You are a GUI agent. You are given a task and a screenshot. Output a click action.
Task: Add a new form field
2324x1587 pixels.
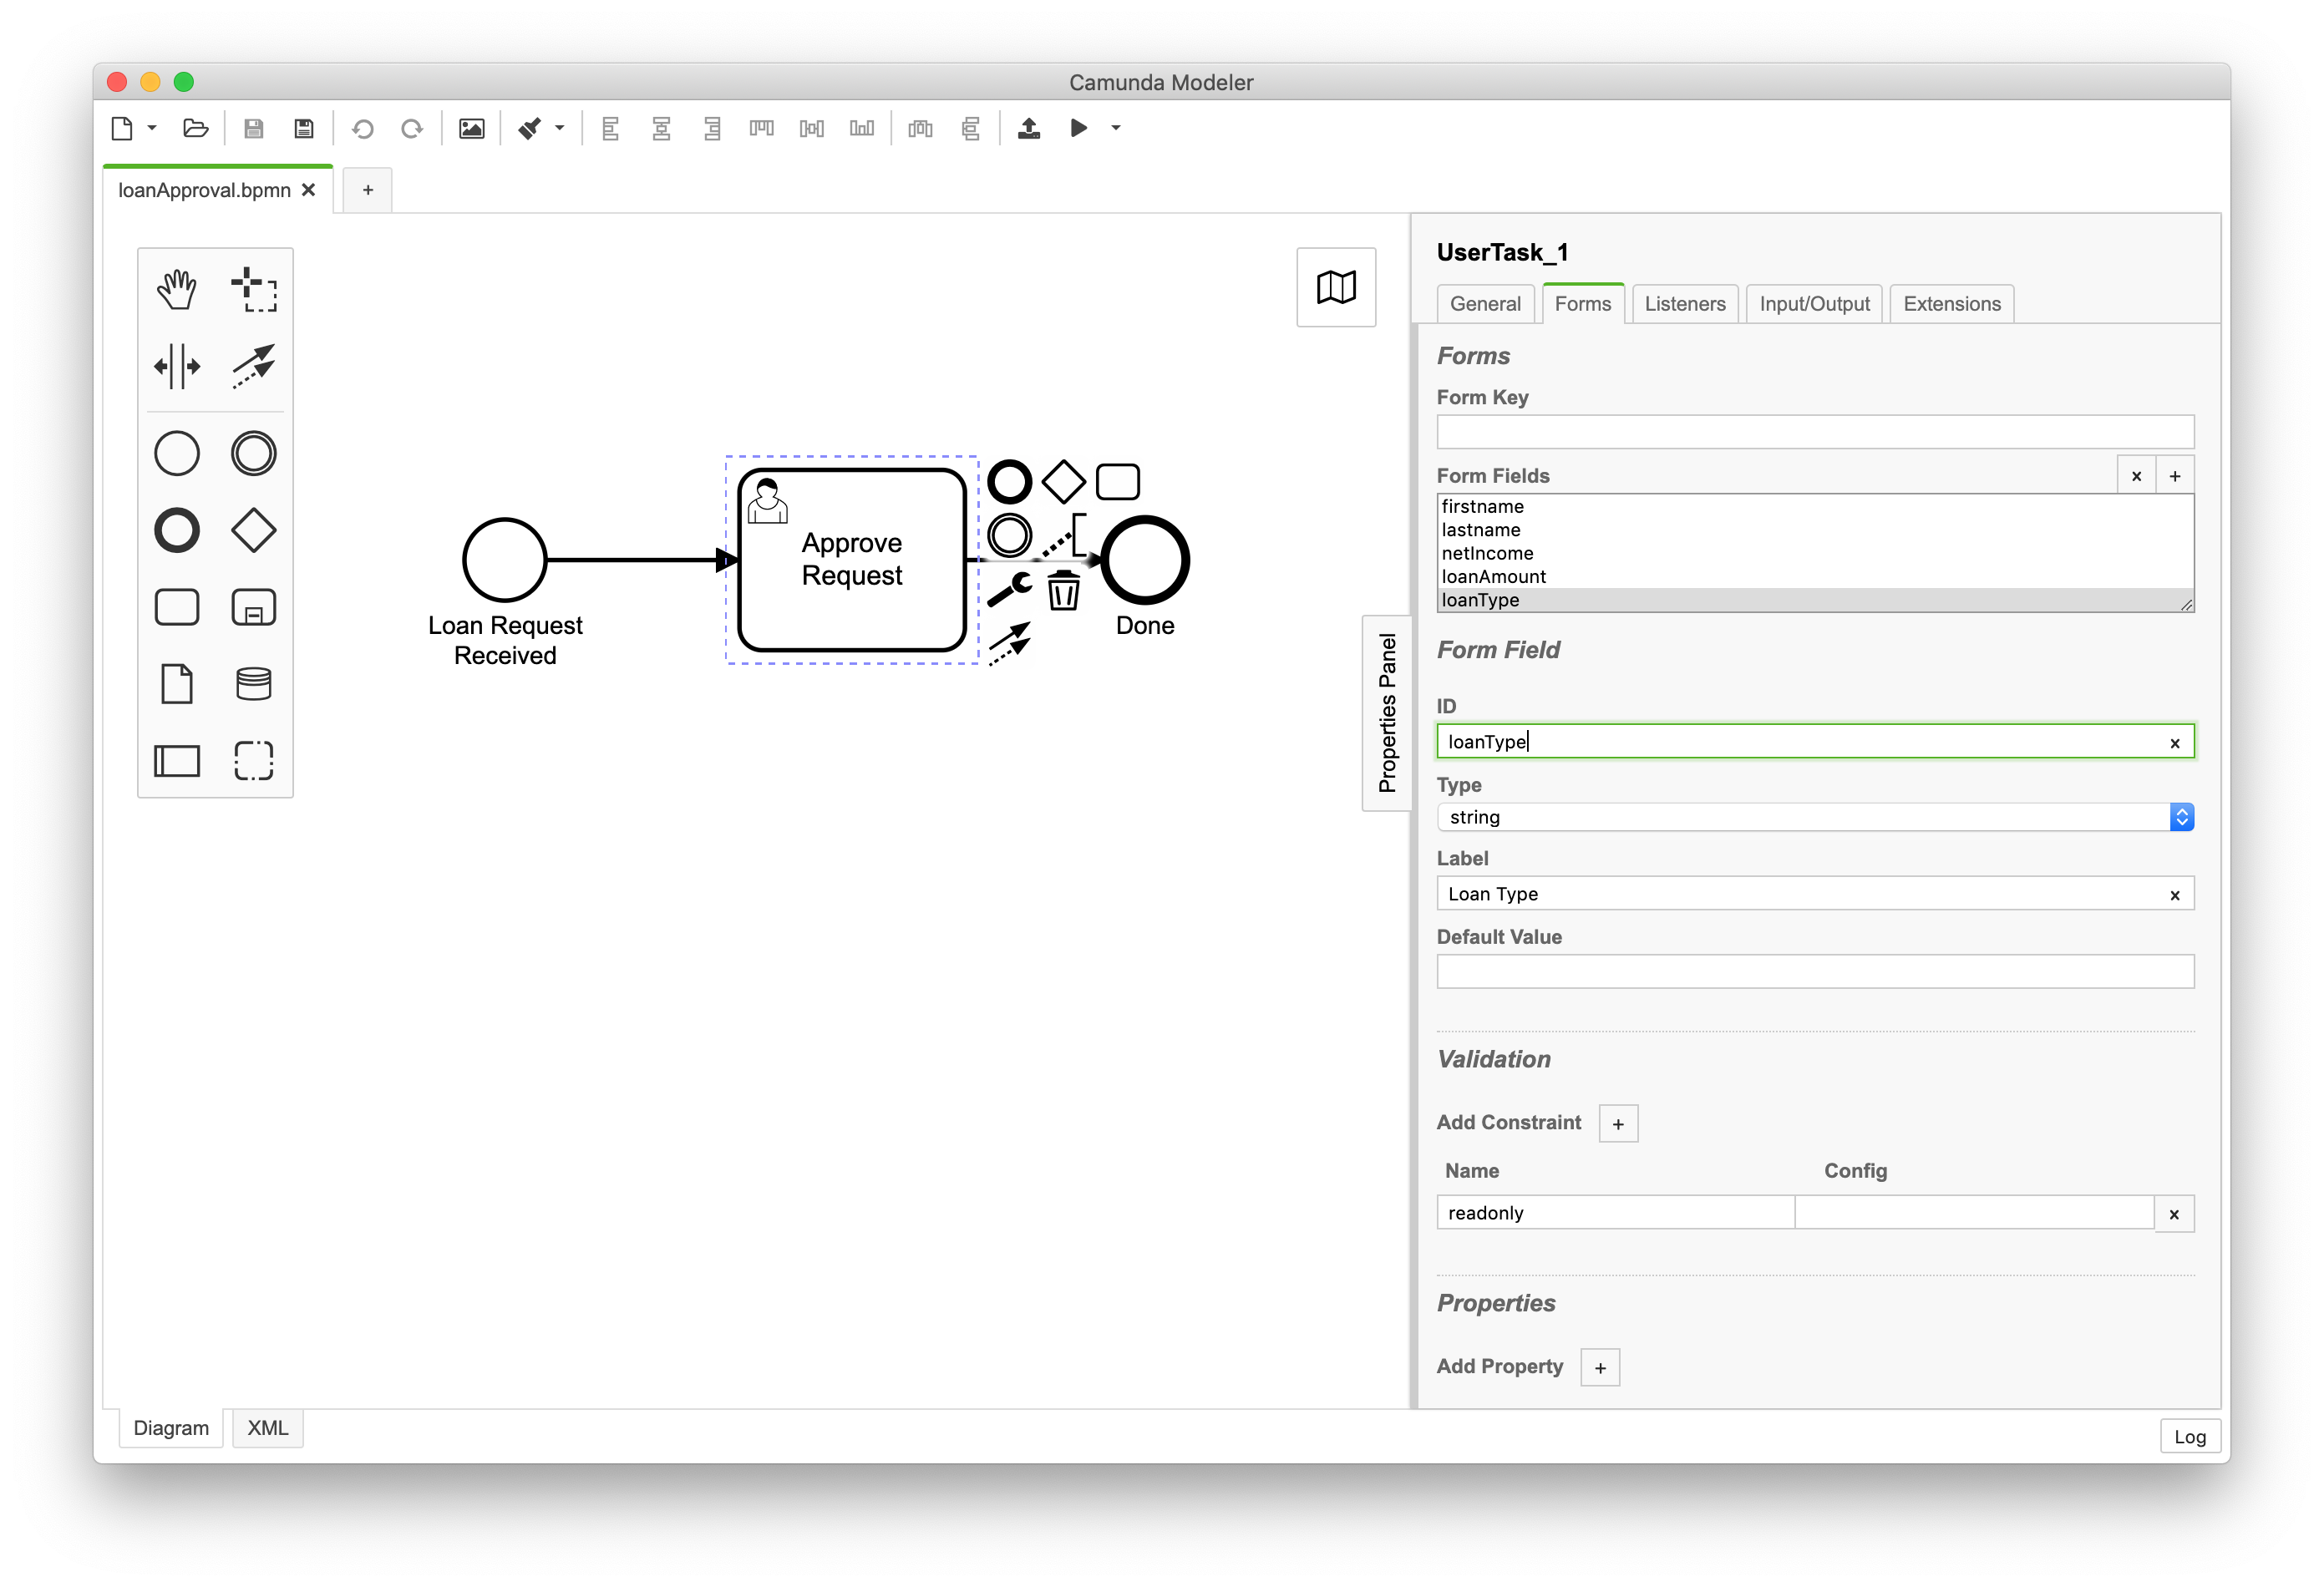tap(2175, 477)
